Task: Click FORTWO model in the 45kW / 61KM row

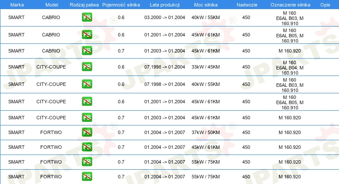Action: click(51, 147)
